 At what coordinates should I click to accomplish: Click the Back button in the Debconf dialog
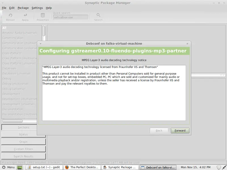click(159, 131)
